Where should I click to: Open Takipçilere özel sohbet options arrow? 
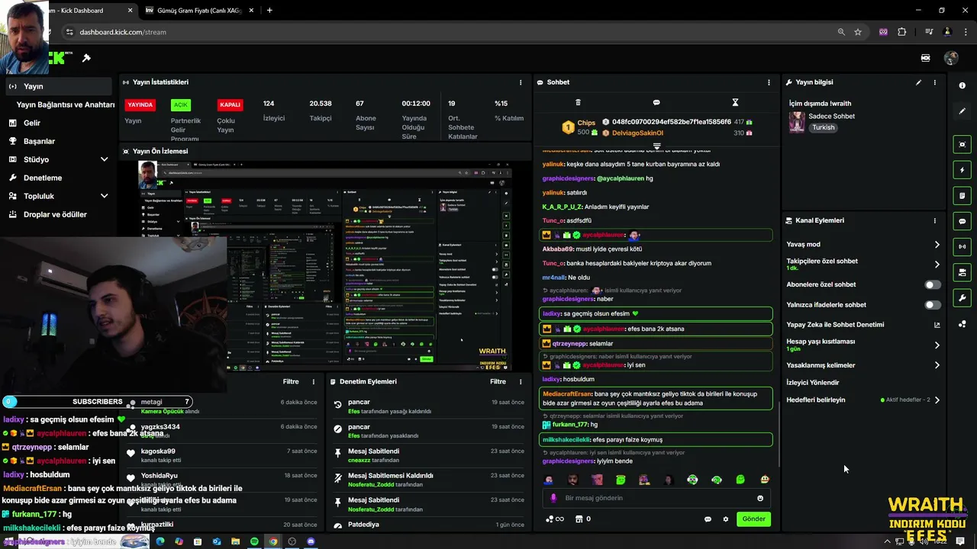[937, 265]
